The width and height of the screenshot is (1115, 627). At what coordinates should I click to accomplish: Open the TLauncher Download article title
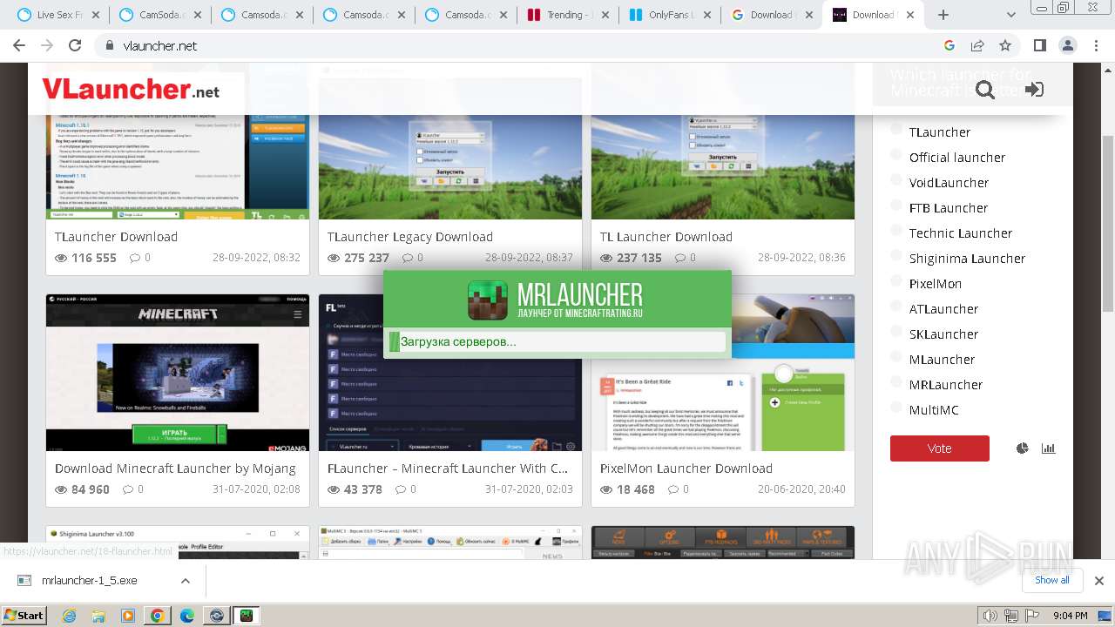[116, 237]
